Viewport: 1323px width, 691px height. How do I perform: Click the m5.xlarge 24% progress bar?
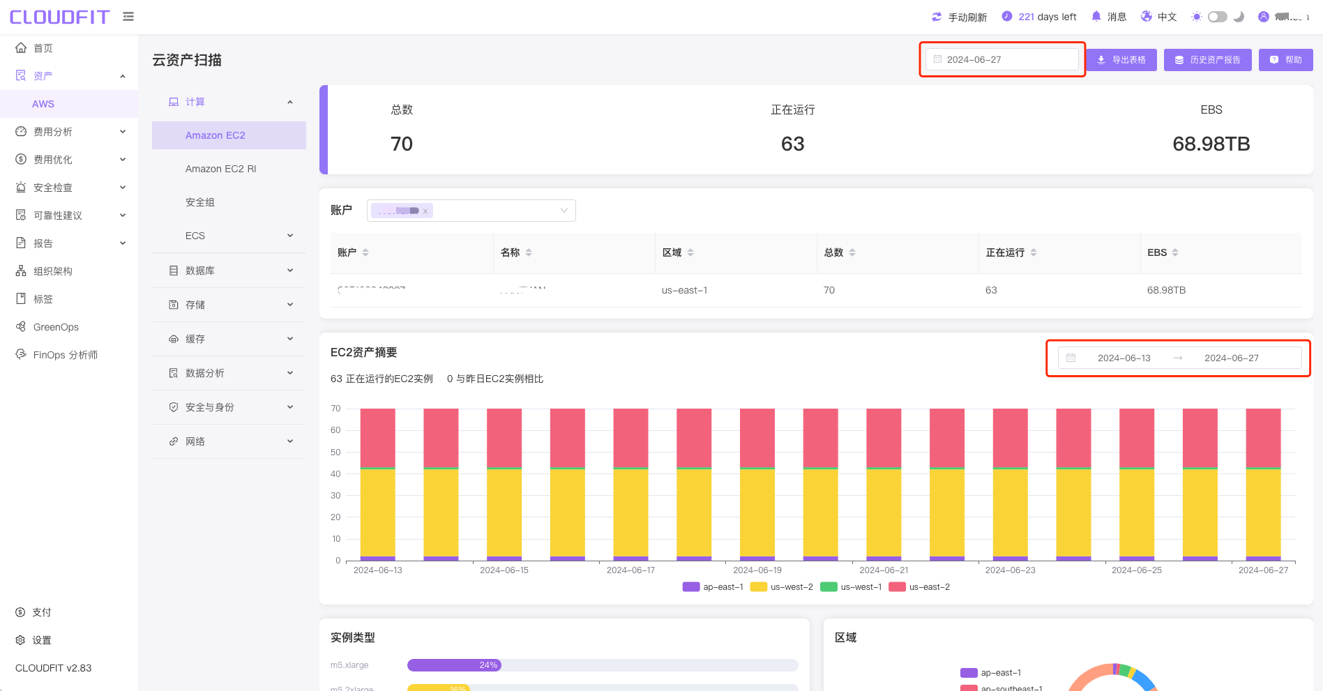[x=603, y=665]
